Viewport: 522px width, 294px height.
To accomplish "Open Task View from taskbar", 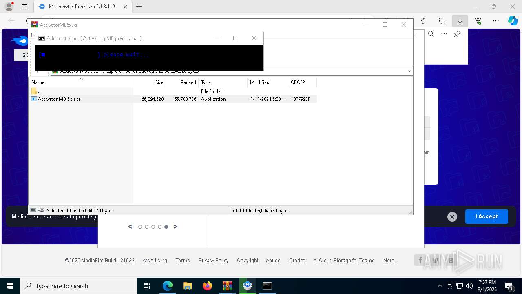I will [147, 286].
